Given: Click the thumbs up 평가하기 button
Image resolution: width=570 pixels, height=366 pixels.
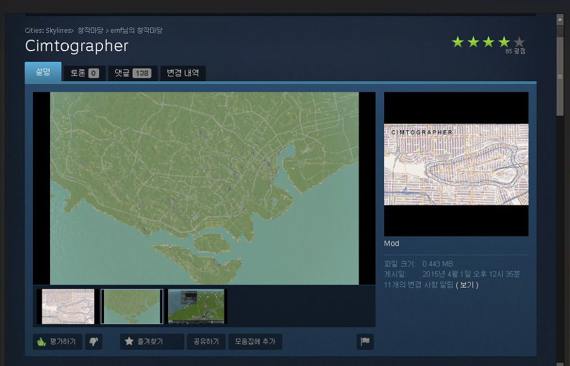Looking at the screenshot, I should (58, 342).
